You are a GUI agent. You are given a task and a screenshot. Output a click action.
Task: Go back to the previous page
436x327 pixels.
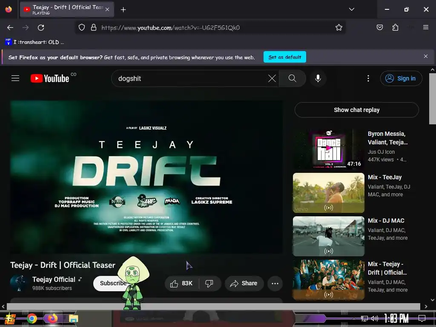pyautogui.click(x=10, y=28)
